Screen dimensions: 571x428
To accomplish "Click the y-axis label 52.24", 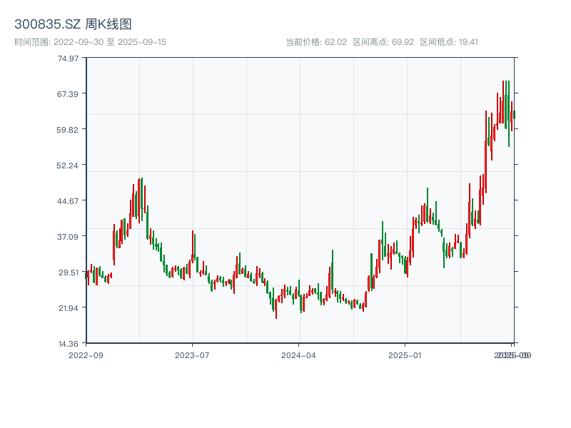I will [67, 165].
